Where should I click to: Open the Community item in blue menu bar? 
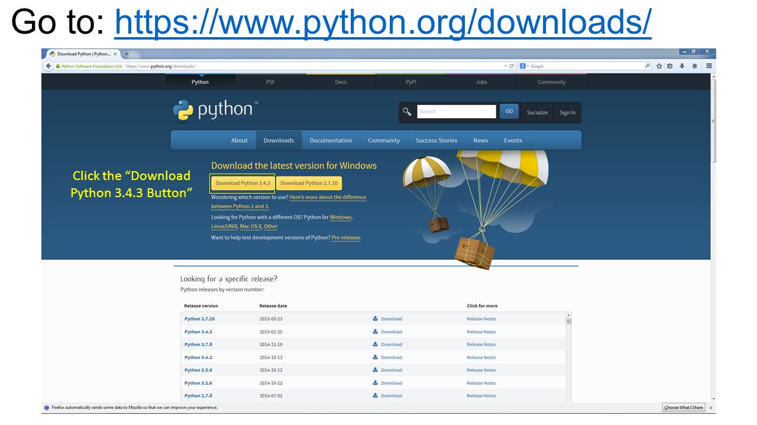pos(384,140)
